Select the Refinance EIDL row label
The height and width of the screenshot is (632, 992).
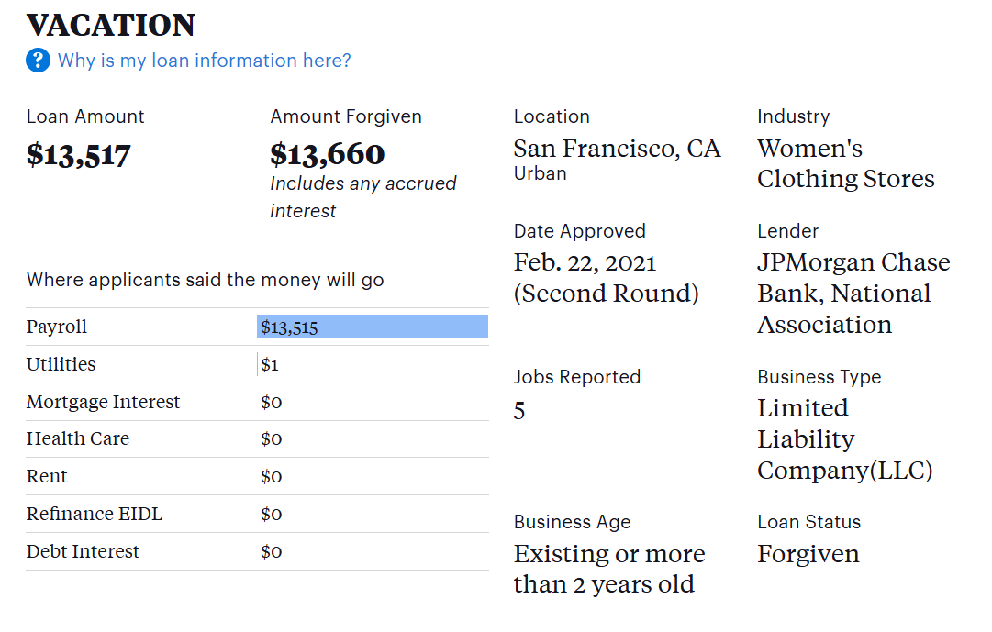[95, 515]
